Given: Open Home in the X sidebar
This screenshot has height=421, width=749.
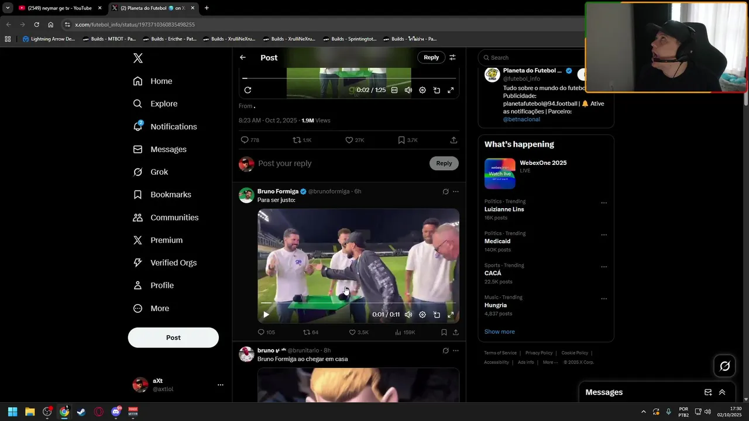Looking at the screenshot, I should click(x=153, y=81).
